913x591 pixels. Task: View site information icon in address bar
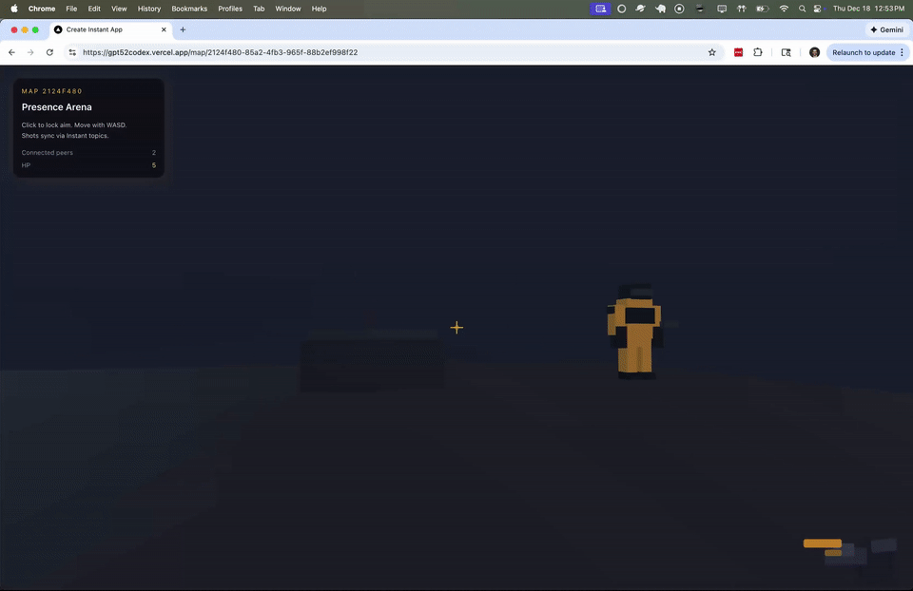(x=71, y=52)
